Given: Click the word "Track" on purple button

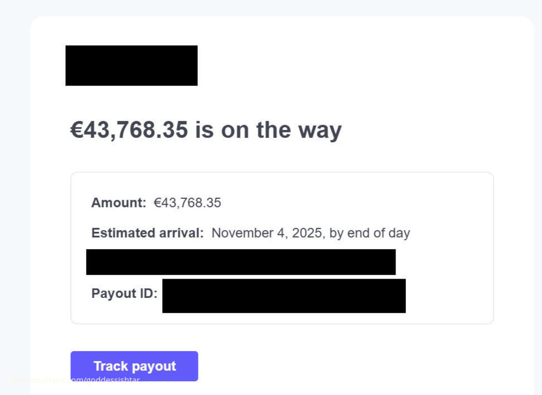Looking at the screenshot, I should point(110,366).
